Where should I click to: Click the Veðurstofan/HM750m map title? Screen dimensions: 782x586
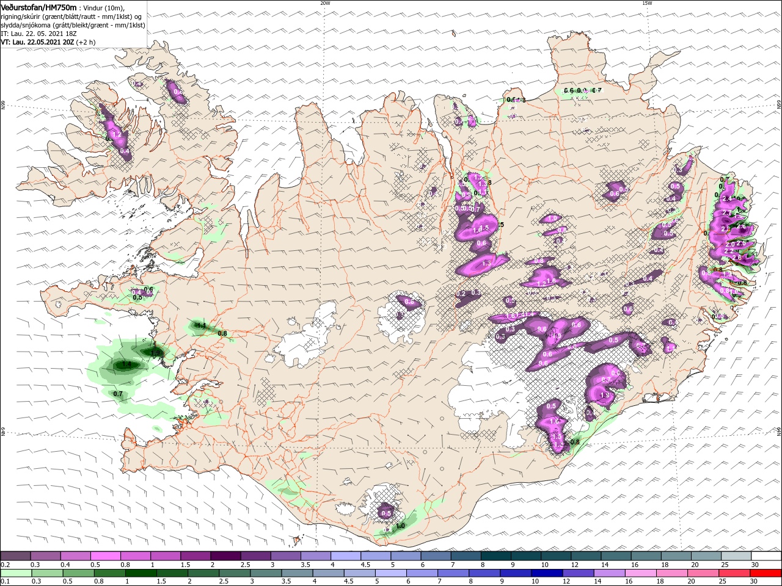38,7
